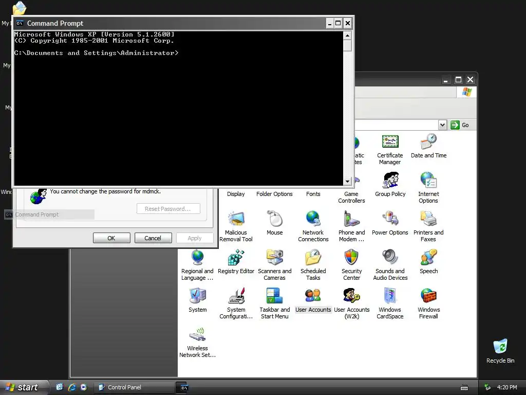Viewport: 526px width, 395px height.
Task: Click the Reset Password button
Action: [x=168, y=209]
